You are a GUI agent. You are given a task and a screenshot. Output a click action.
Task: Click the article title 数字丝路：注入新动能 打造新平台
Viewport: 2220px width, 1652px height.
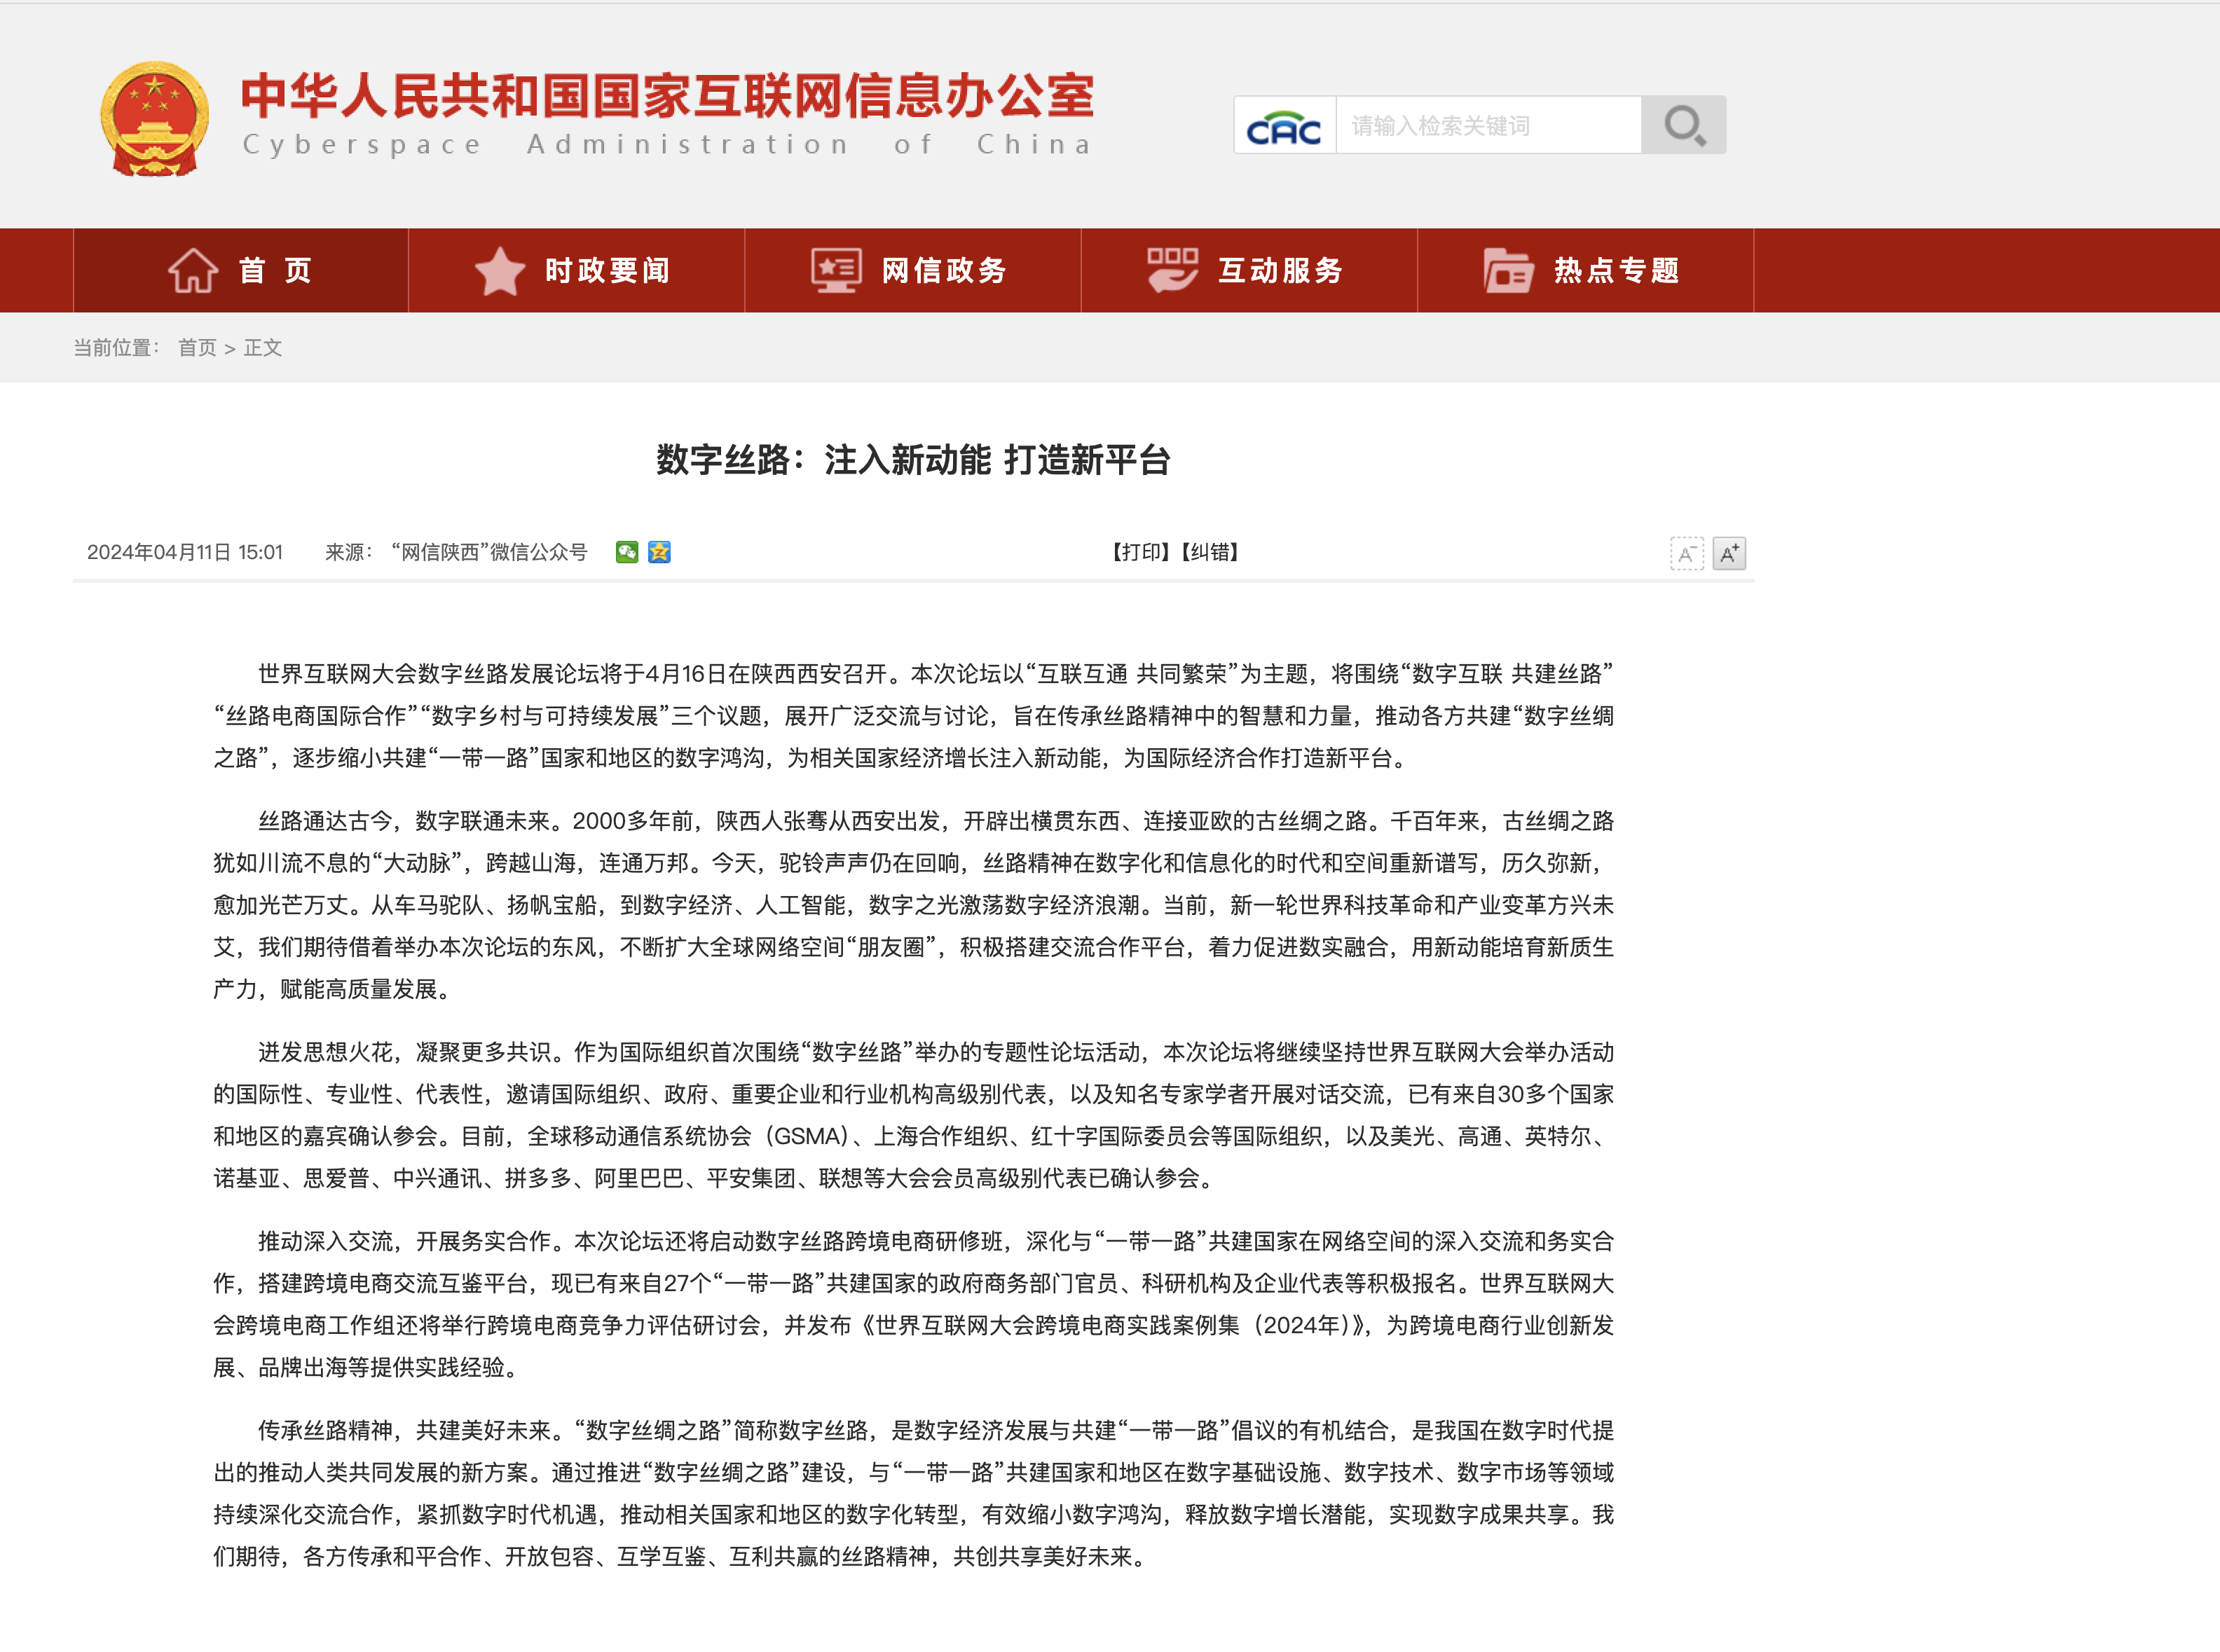pos(913,460)
